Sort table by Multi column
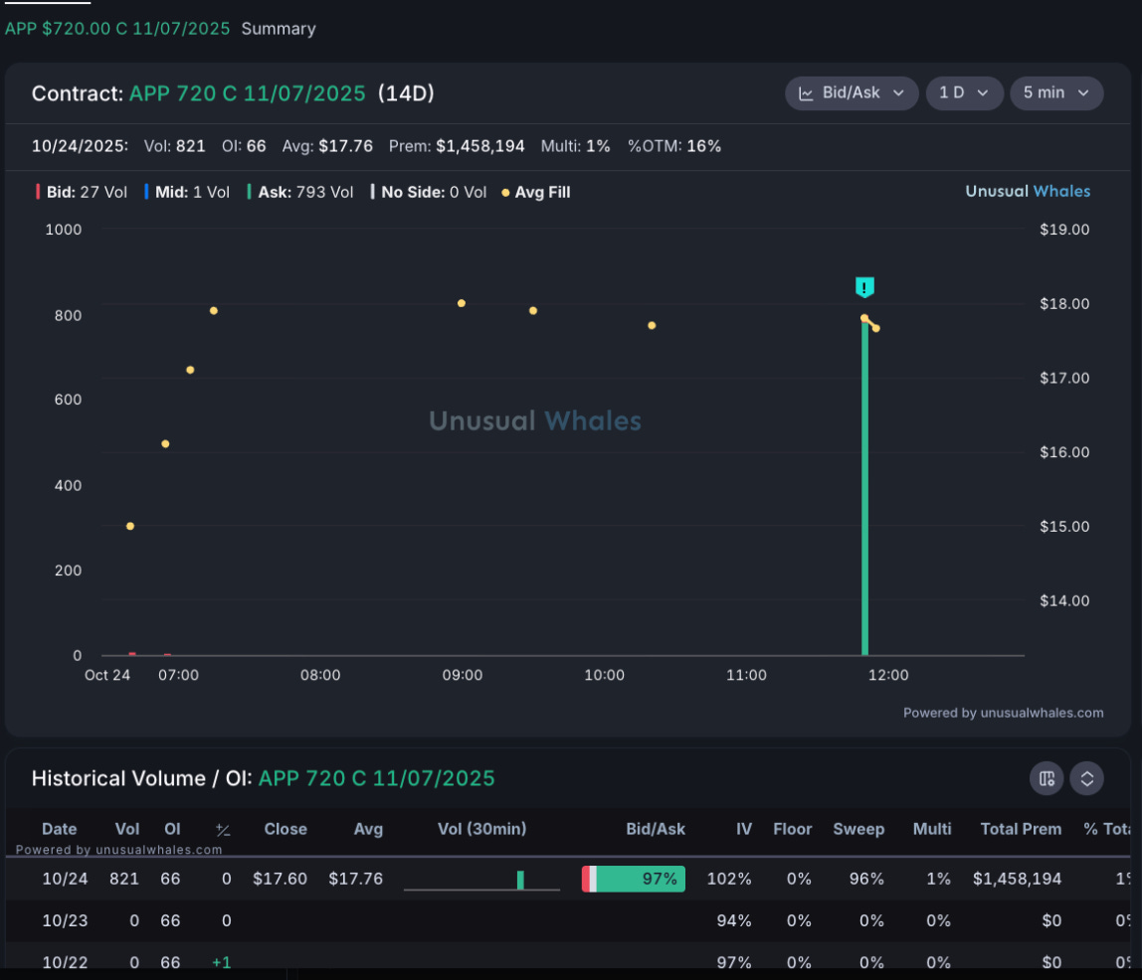Image resolution: width=1142 pixels, height=980 pixels. pyautogui.click(x=932, y=829)
